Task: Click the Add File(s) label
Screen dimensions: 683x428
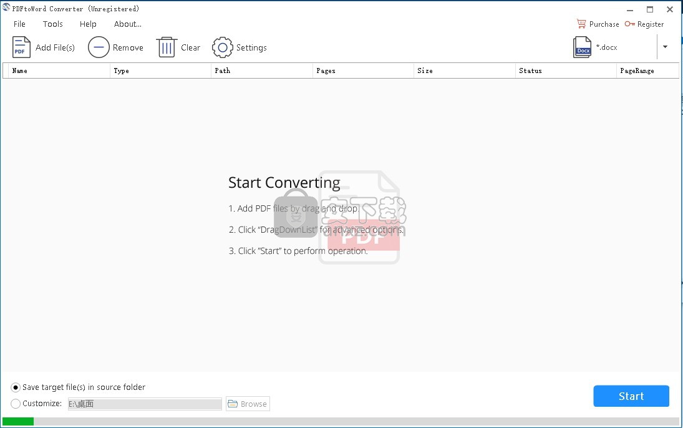Action: point(55,47)
